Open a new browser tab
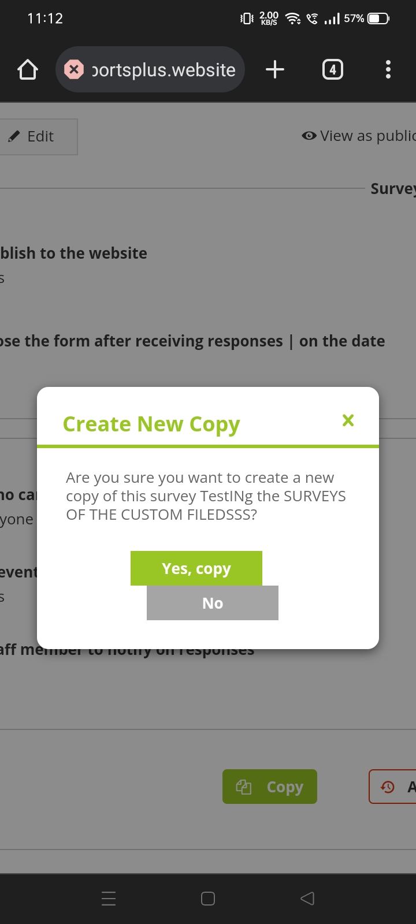 (275, 70)
